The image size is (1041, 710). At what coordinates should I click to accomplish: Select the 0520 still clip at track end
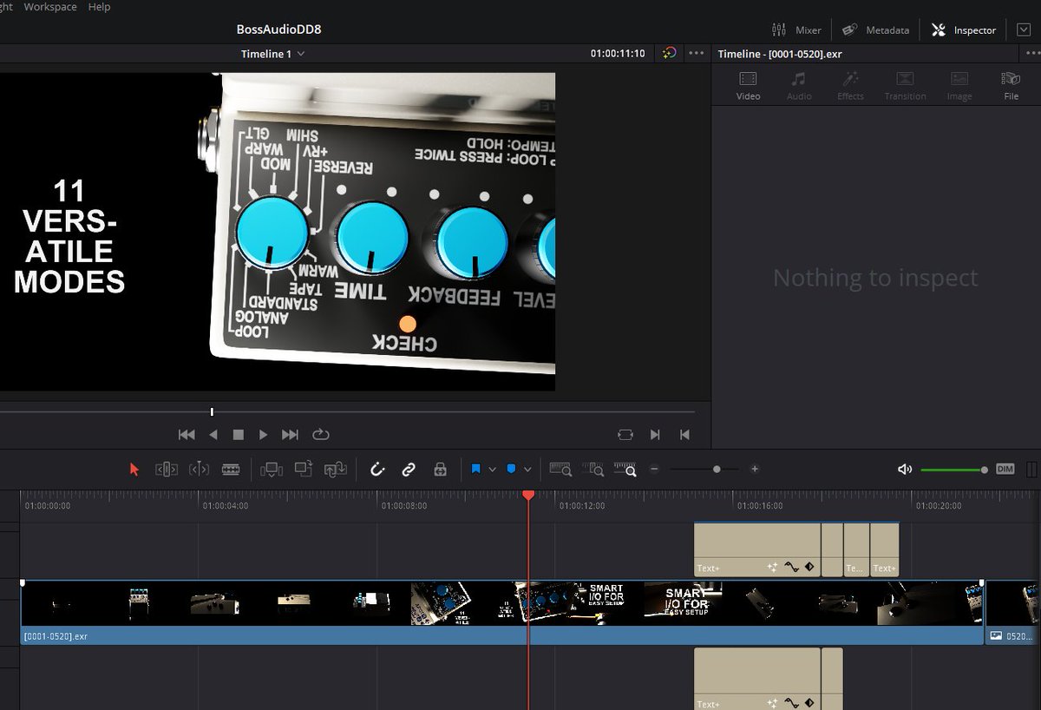click(1013, 613)
